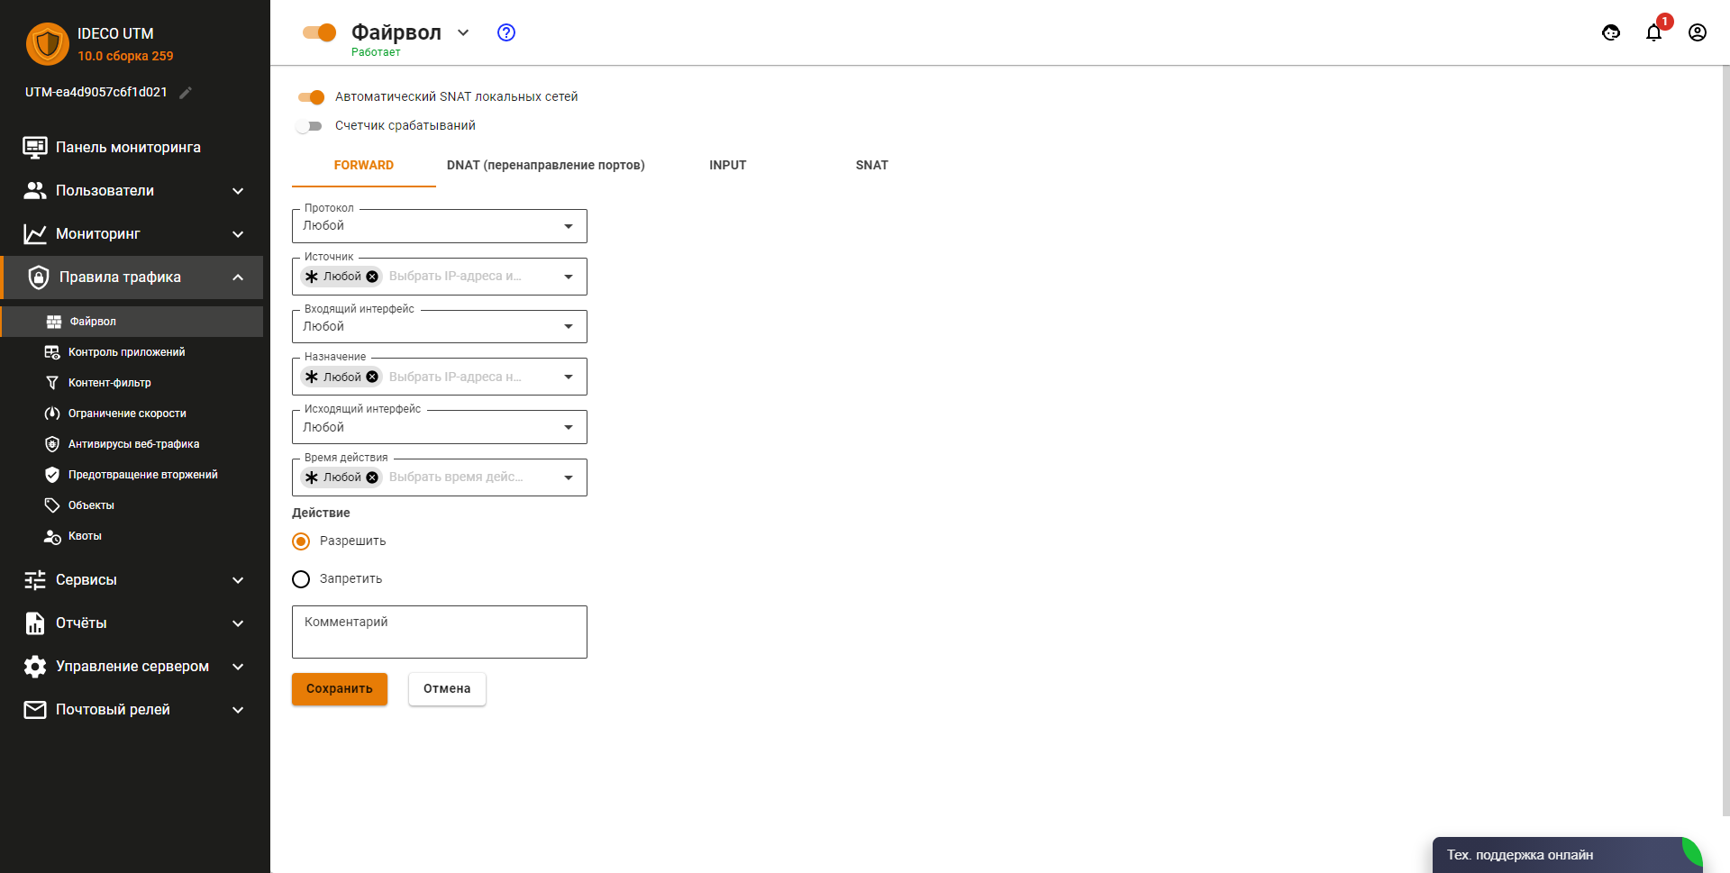
Task: Click the blue help question mark icon
Action: 506,32
